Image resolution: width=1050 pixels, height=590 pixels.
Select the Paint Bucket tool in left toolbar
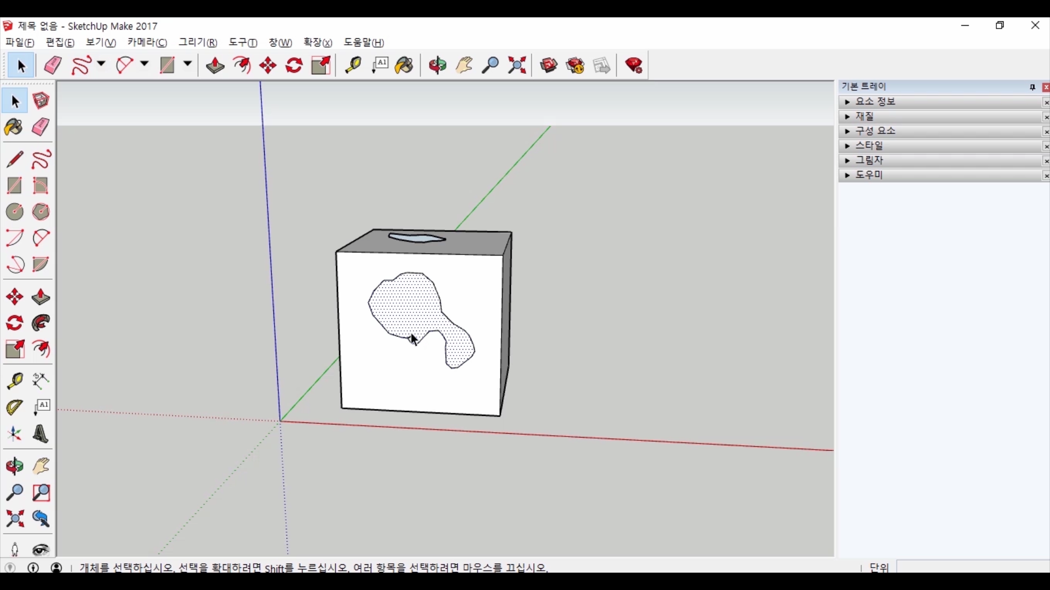14,127
